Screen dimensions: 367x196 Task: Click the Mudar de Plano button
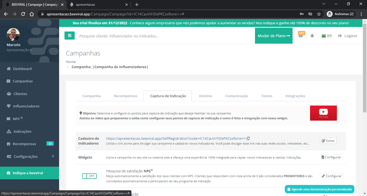coord(274,36)
